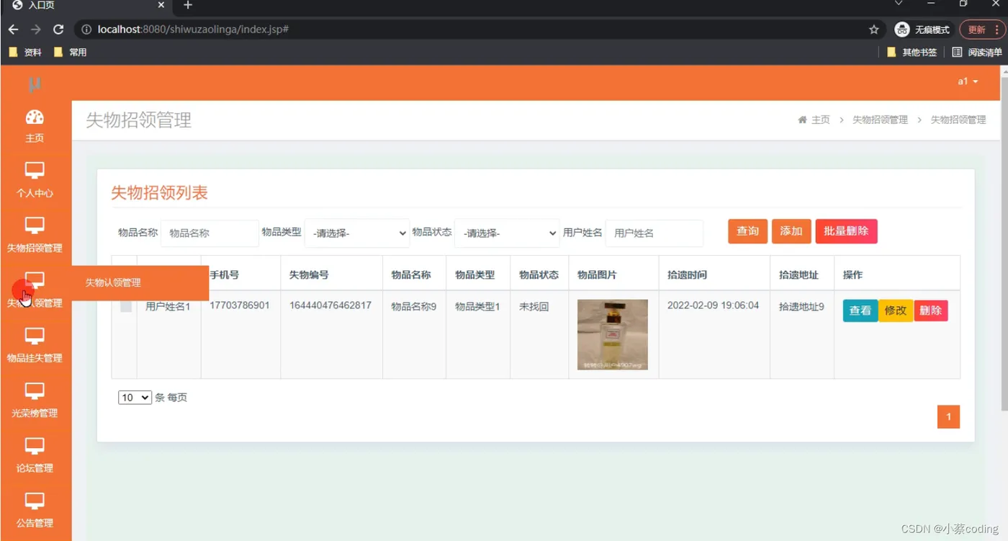Open the 无痕模式 incognito profile icon
The image size is (1008, 541).
(x=901, y=30)
